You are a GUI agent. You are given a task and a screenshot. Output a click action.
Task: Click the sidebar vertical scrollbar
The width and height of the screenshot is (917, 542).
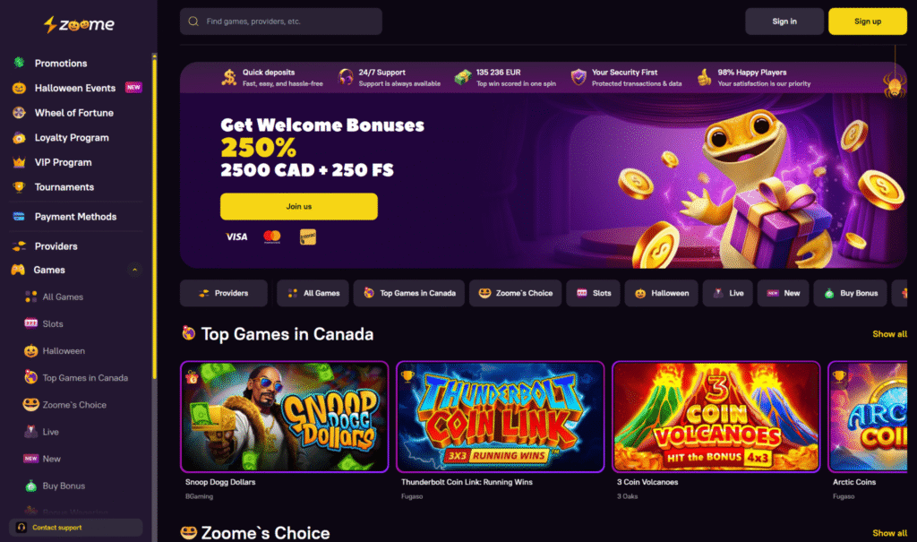click(154, 217)
